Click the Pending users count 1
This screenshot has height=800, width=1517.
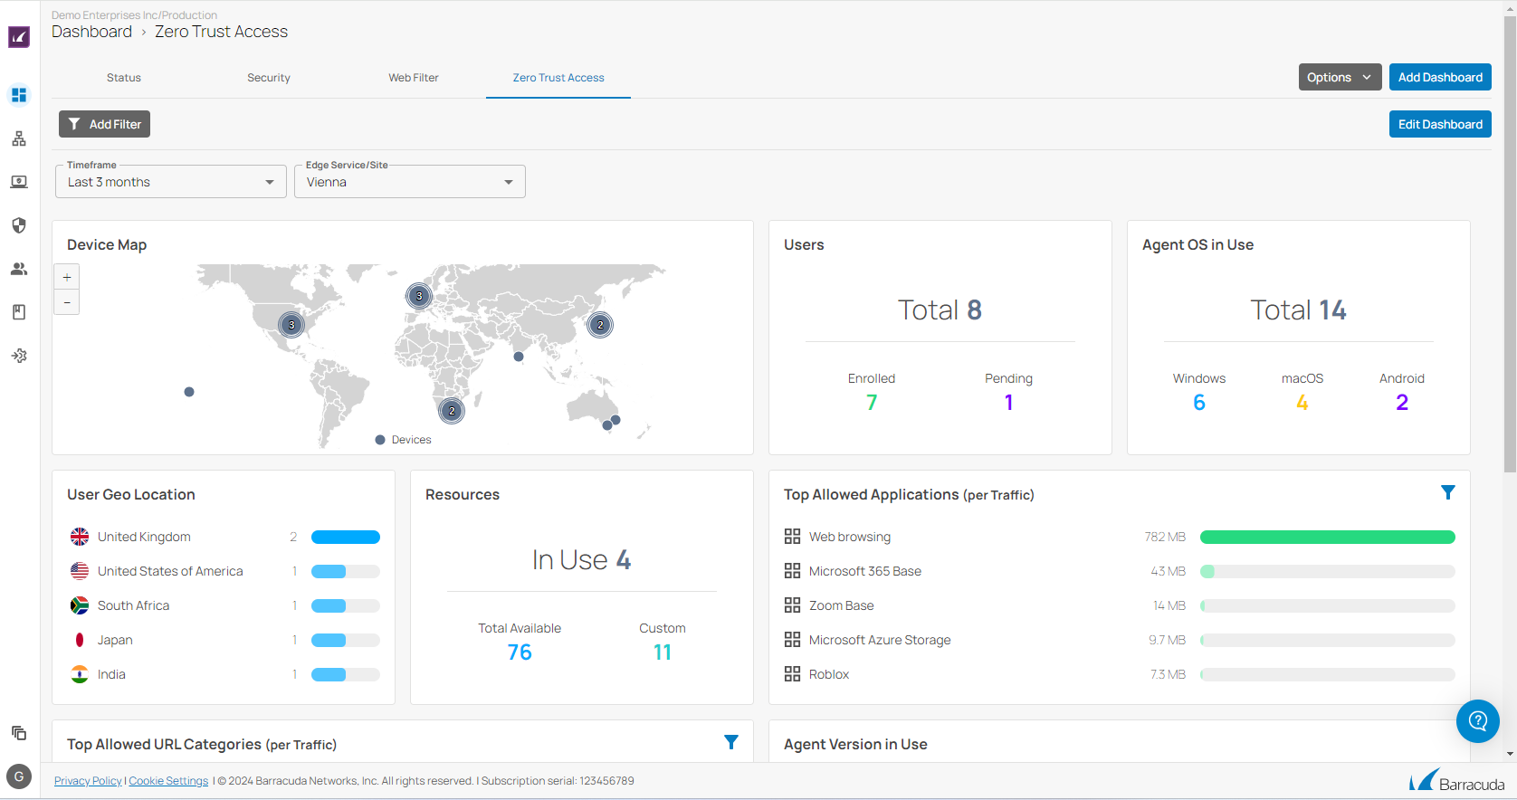(1008, 403)
